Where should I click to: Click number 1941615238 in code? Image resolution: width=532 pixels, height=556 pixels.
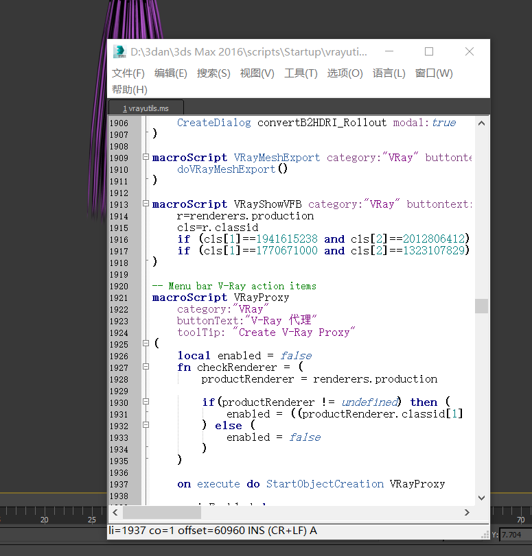point(287,239)
